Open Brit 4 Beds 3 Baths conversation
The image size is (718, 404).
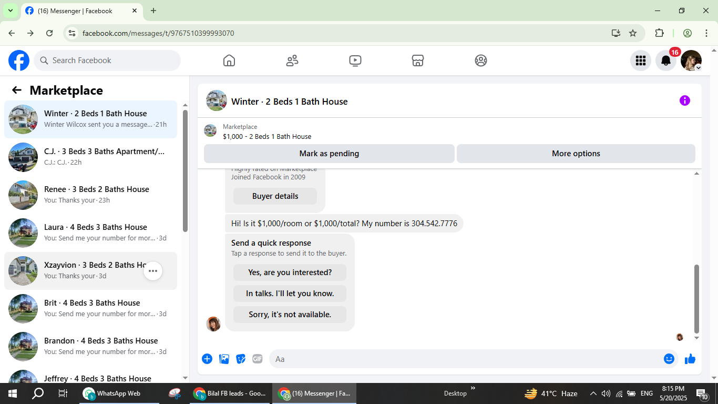[x=90, y=309]
